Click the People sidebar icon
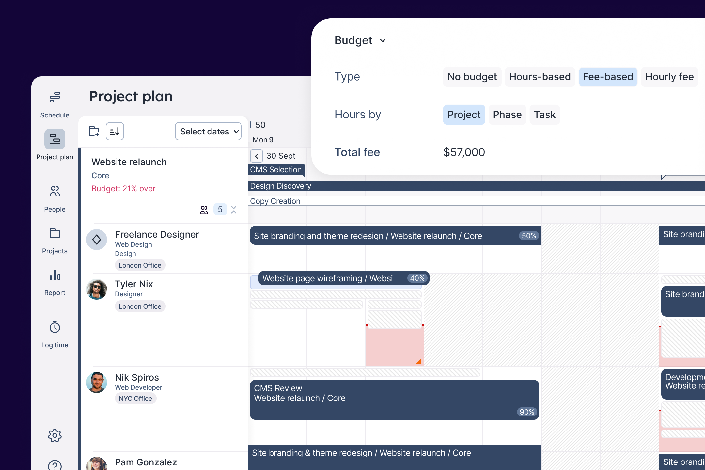 [x=55, y=192]
